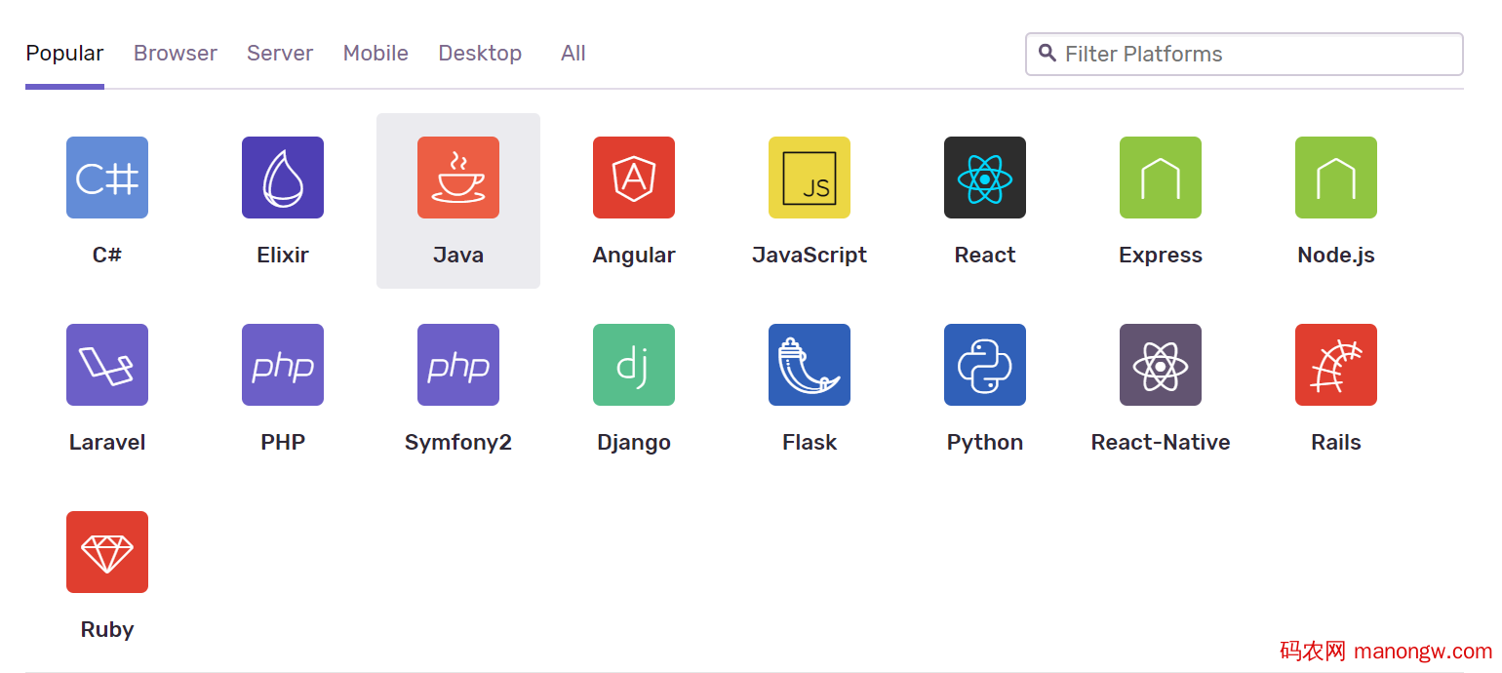
Task: Pick the Java coffee cup icon
Action: 458,178
